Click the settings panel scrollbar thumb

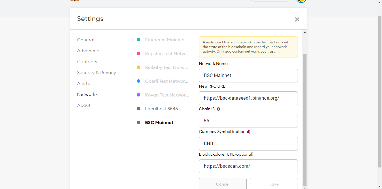click(x=305, y=120)
